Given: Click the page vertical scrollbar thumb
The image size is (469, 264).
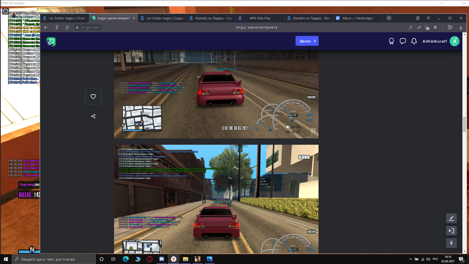Looking at the screenshot, I should (465, 125).
